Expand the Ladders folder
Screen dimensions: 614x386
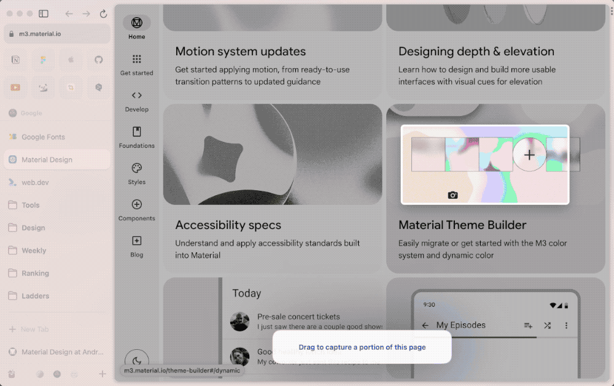(x=57, y=296)
